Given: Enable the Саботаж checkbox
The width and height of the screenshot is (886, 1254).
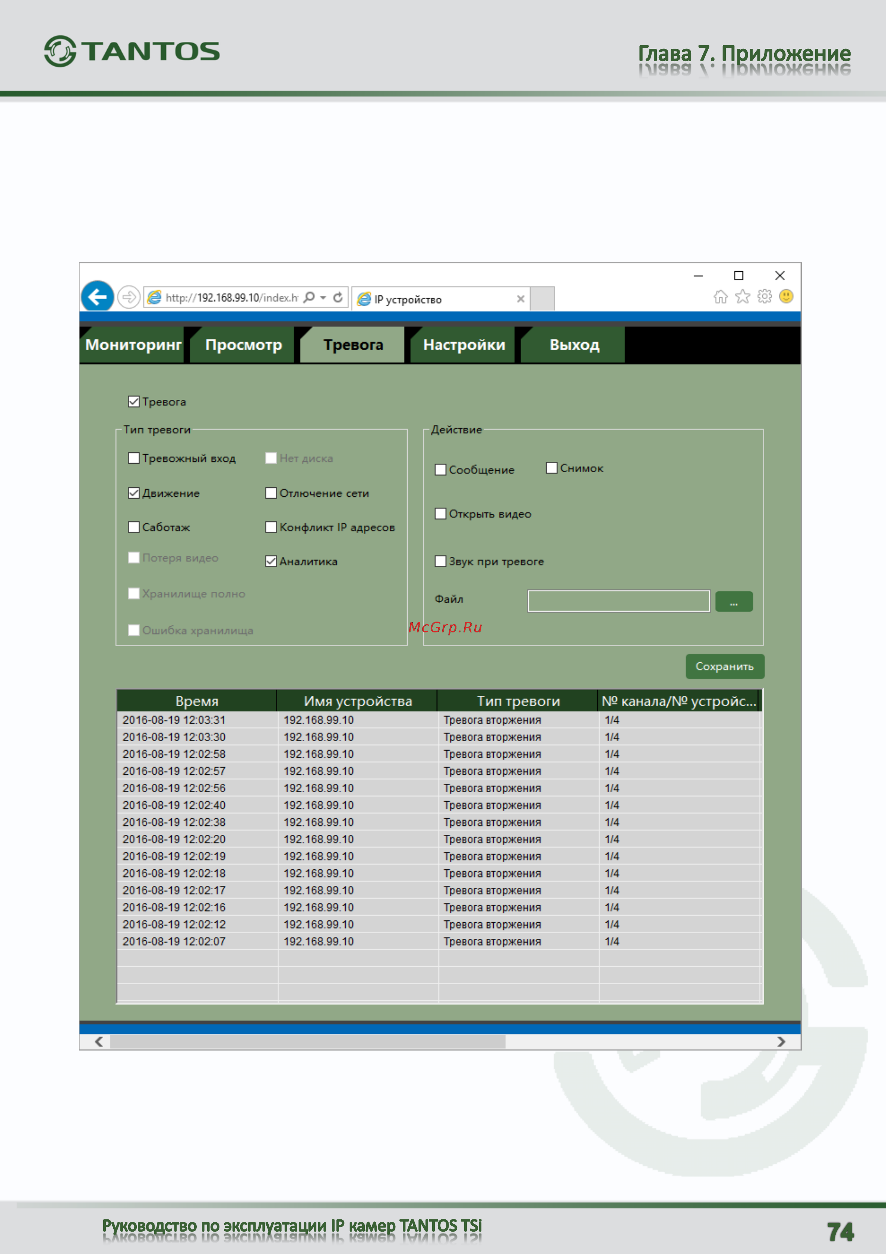Looking at the screenshot, I should tap(134, 527).
